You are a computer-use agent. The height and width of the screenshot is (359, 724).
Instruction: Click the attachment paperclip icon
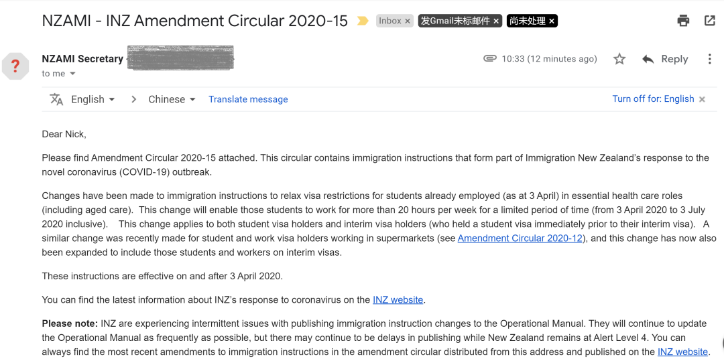[x=490, y=59]
